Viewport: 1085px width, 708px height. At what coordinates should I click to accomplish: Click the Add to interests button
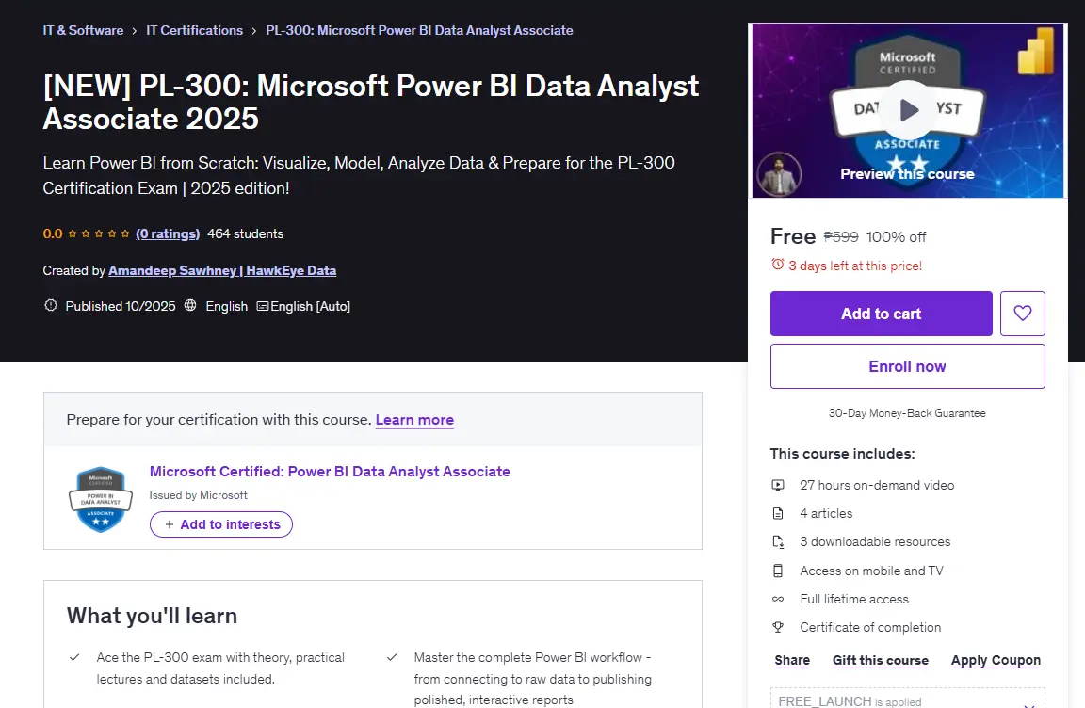(221, 524)
